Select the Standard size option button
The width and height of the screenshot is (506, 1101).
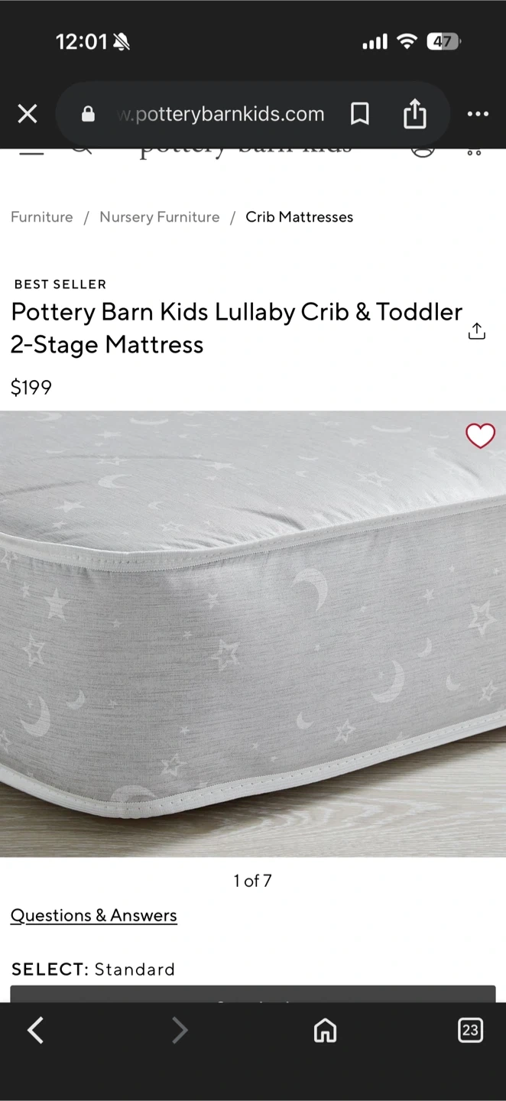253,994
